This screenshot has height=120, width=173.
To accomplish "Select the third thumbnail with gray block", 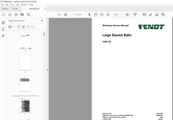I will tap(25, 84).
